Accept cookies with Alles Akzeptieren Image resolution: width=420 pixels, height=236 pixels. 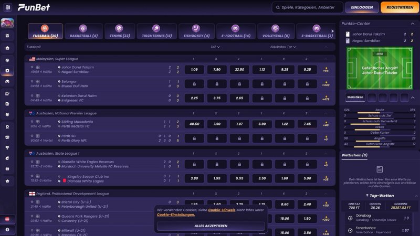211,226
